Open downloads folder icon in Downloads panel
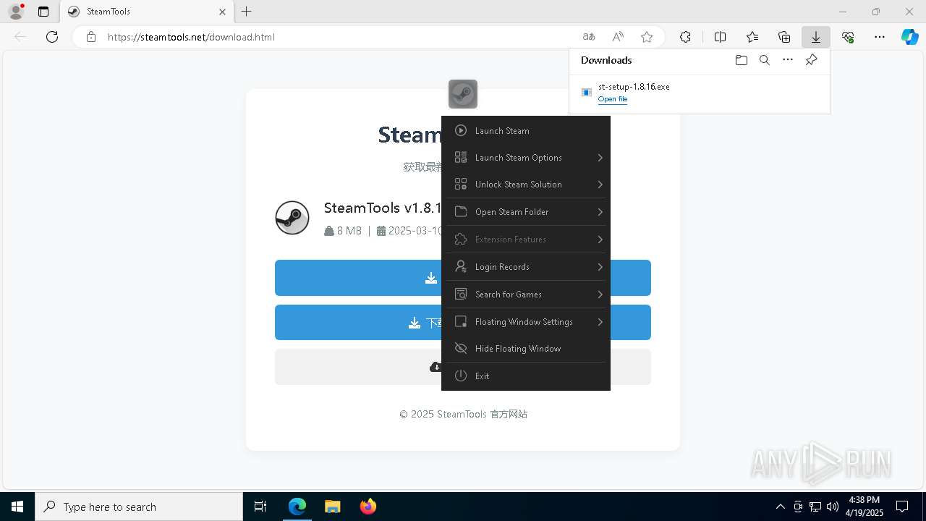 click(741, 60)
